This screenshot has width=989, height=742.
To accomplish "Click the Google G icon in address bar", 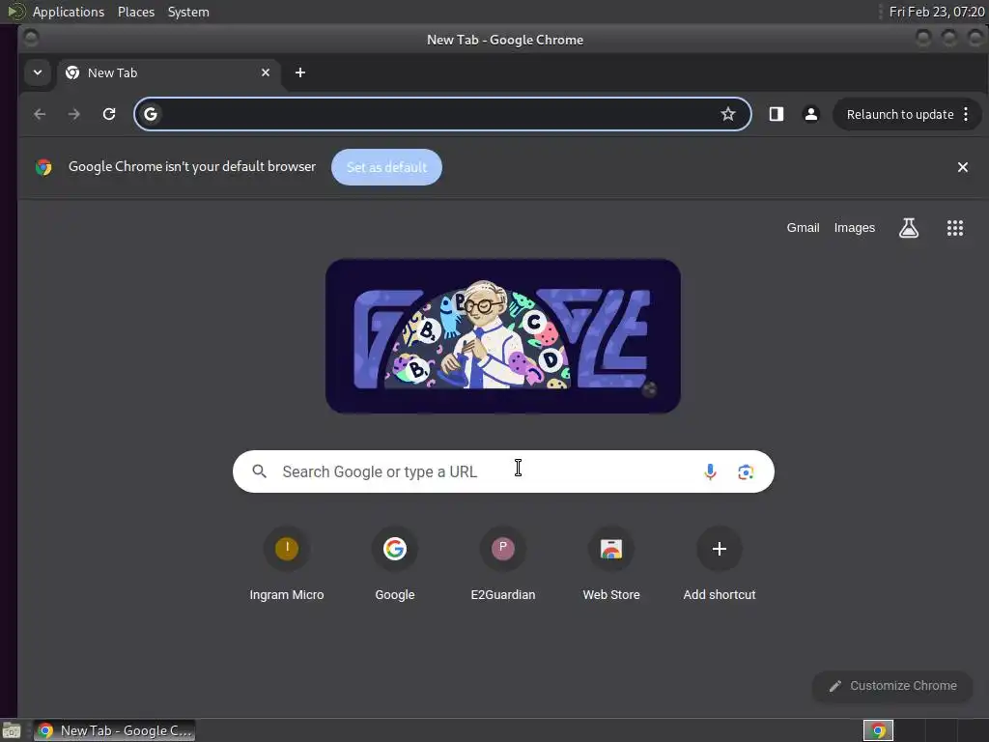I will pos(150,114).
